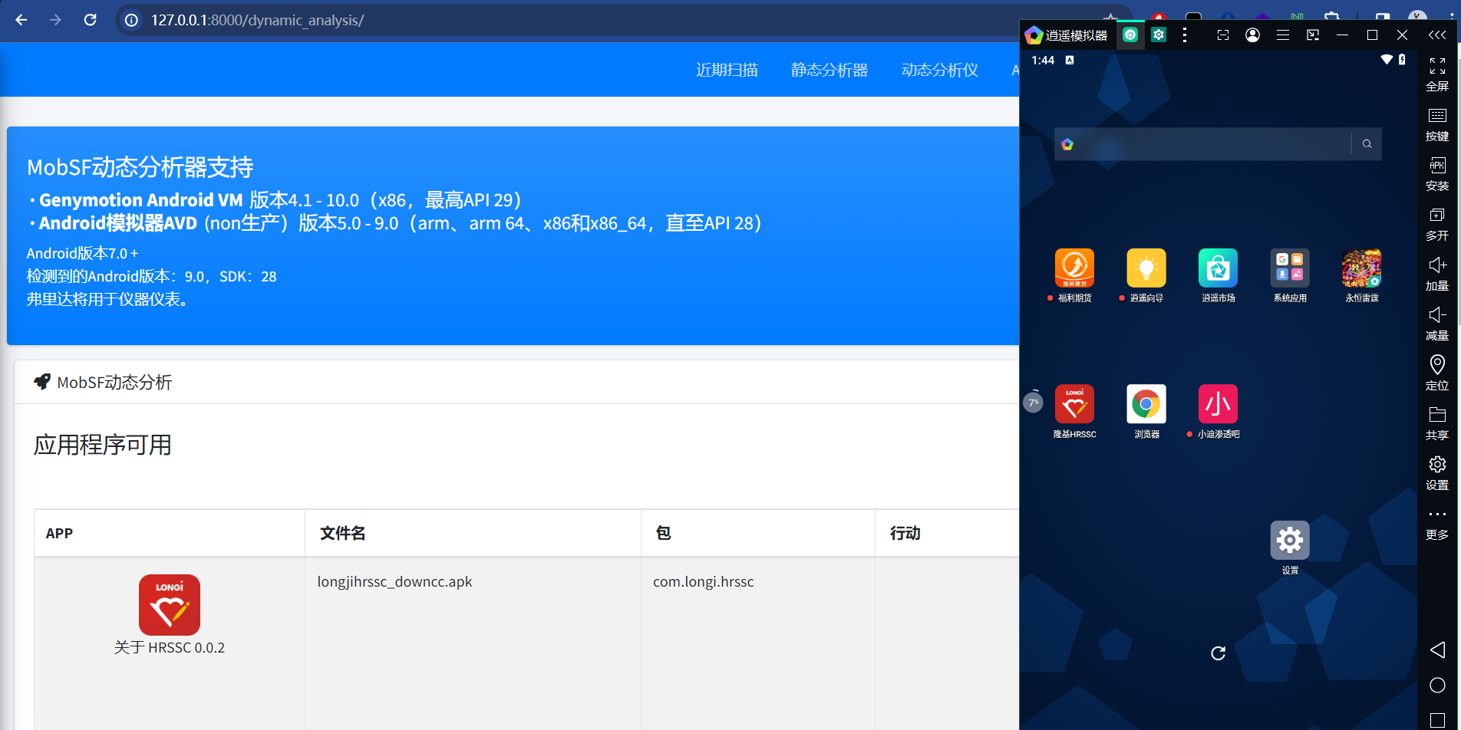Tap the Android back triangle button
1461x730 pixels.
tap(1437, 650)
